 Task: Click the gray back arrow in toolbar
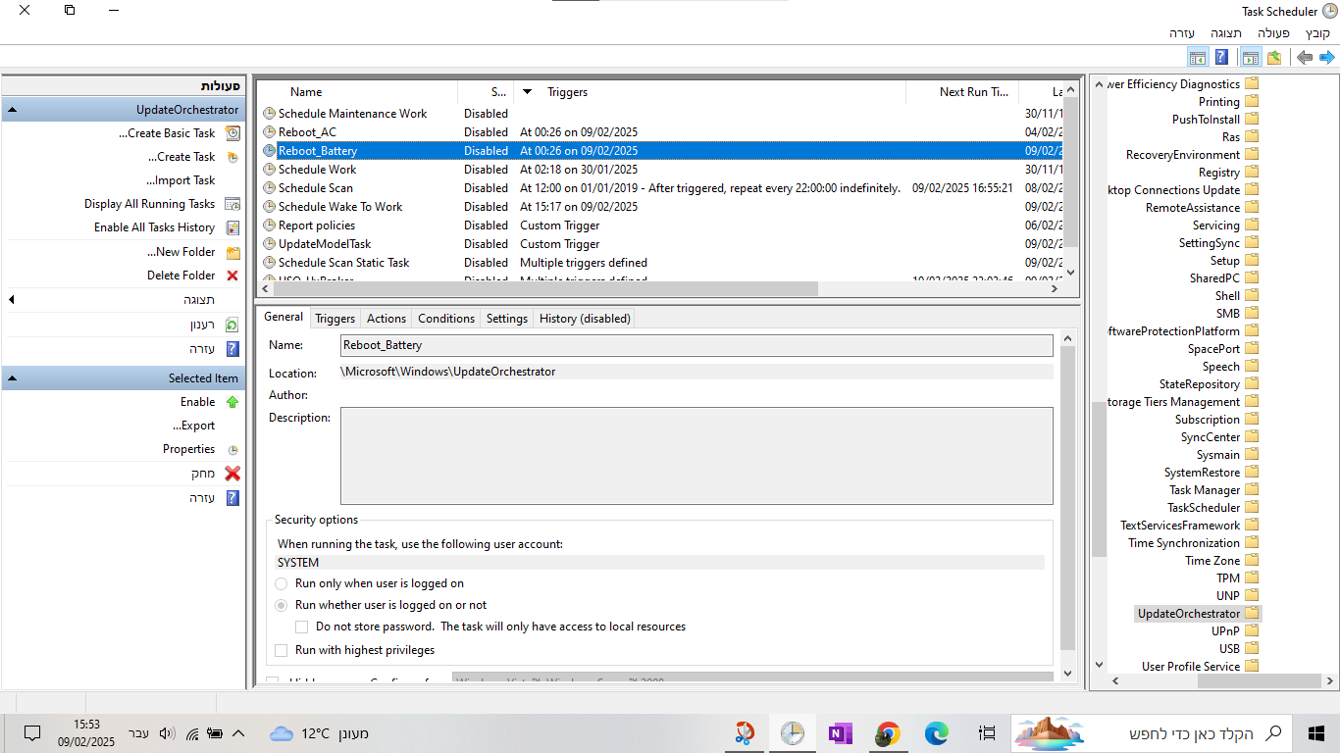1304,58
